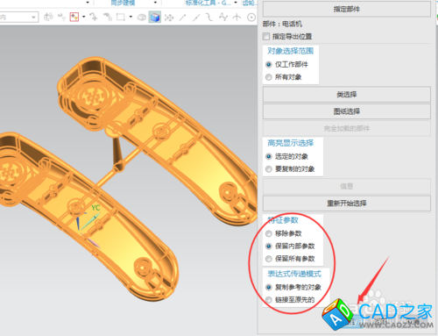Choose the 移除参数 radio option

click(x=269, y=233)
